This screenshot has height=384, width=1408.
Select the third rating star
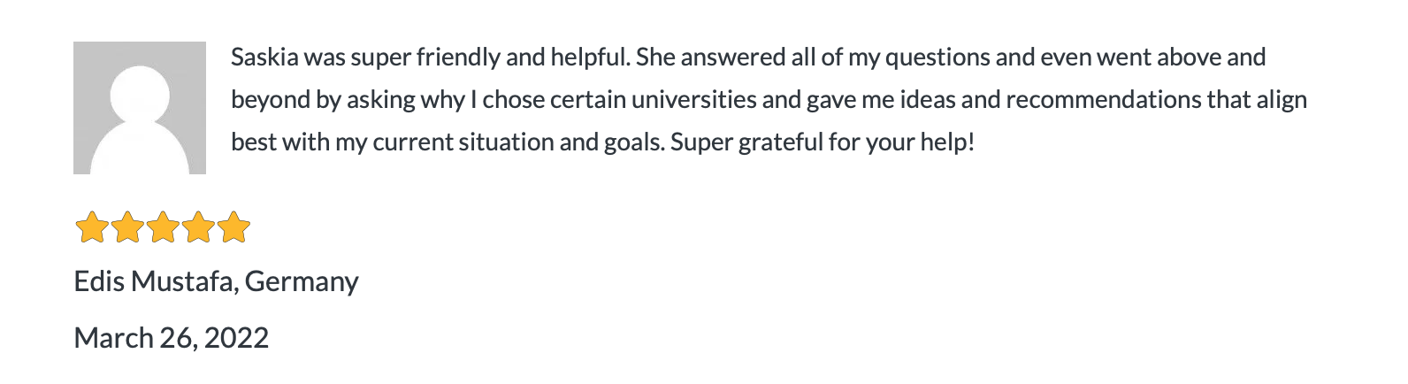pos(163,227)
